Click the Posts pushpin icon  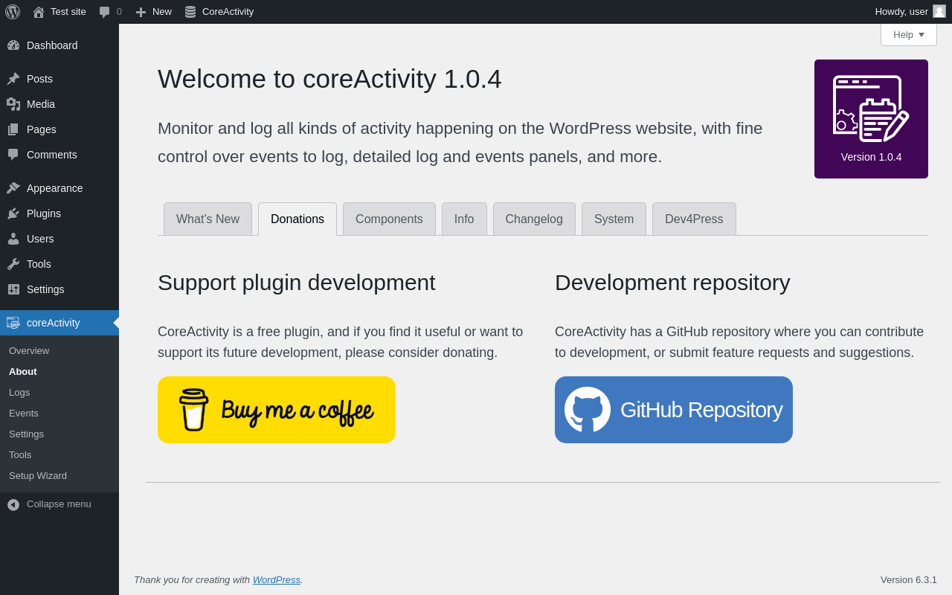13,79
